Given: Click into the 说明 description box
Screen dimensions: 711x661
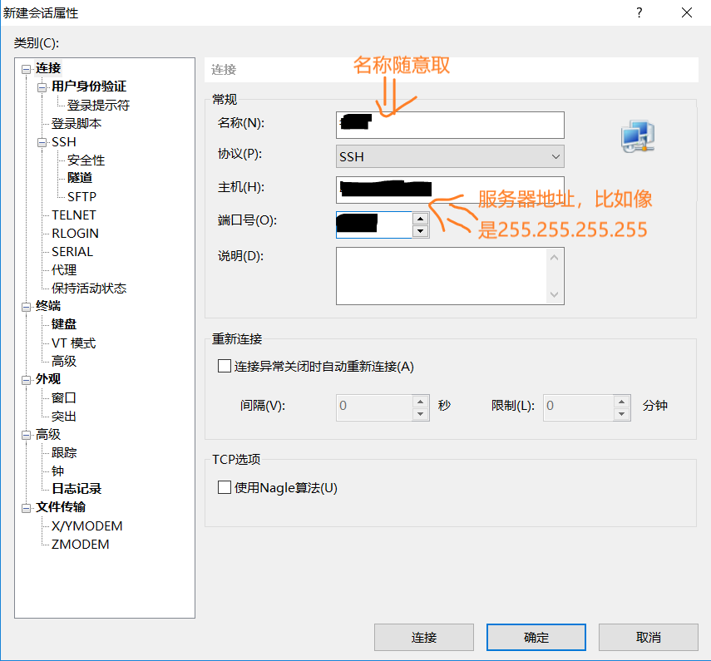Looking at the screenshot, I should 442,276.
